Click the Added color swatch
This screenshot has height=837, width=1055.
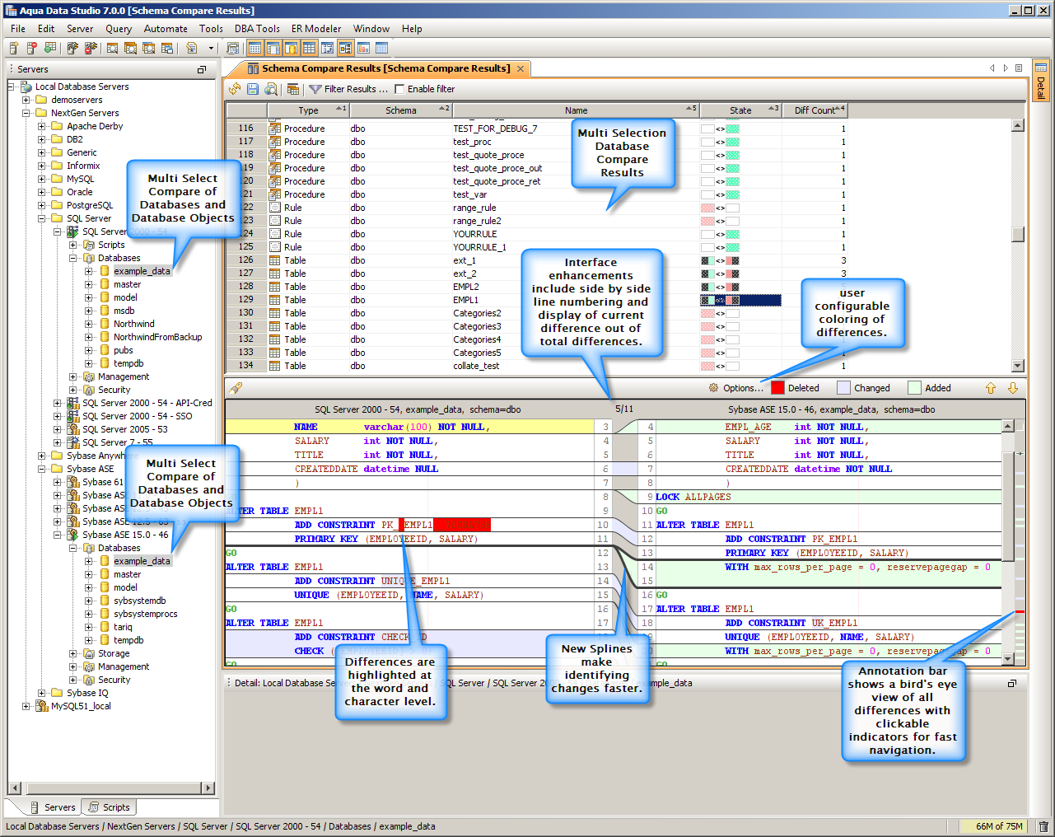pyautogui.click(x=914, y=388)
